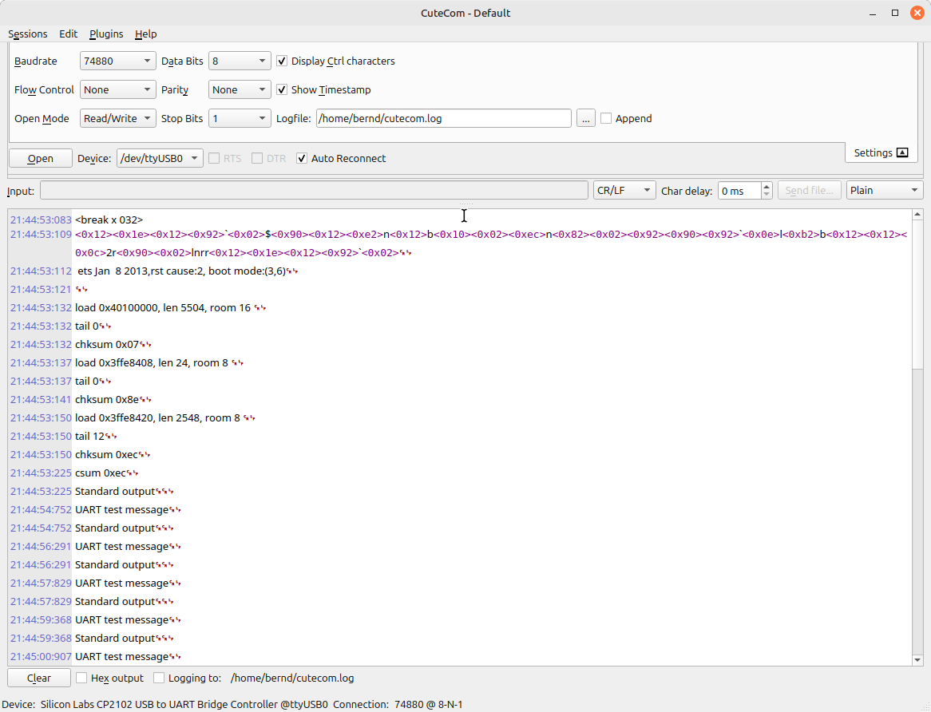Collapse the Settings panel button

coord(881,152)
